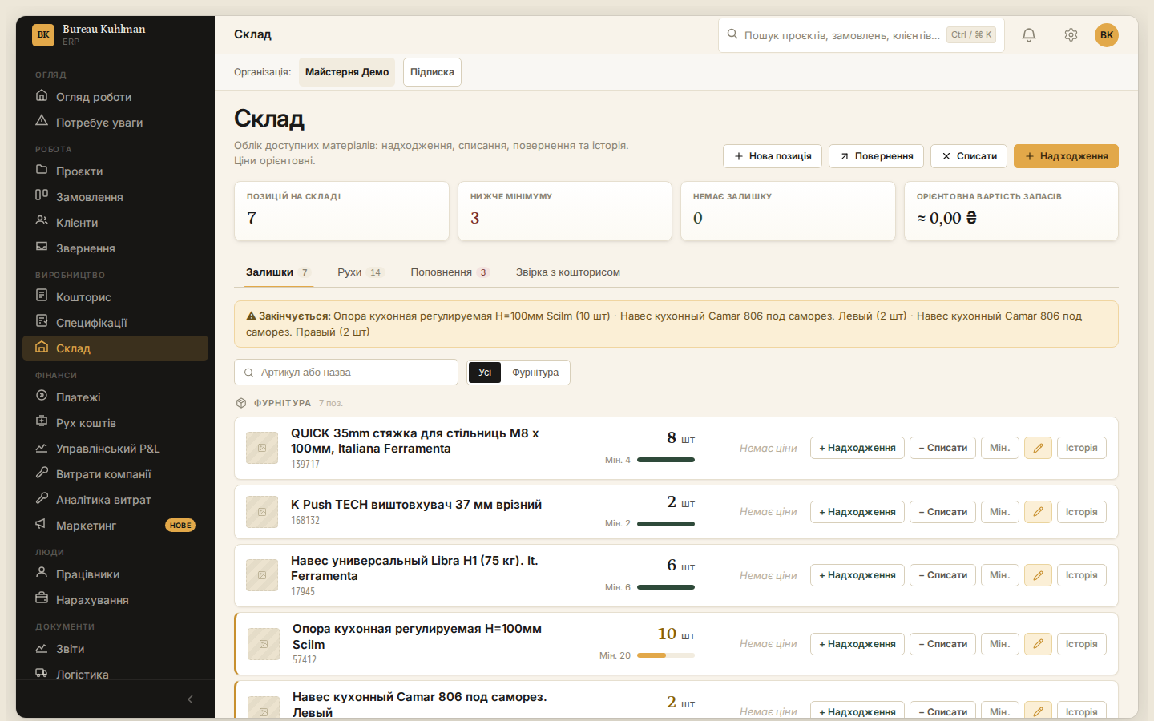Filter list by Фурнітура category
Image resolution: width=1154 pixels, height=721 pixels.
pos(535,373)
